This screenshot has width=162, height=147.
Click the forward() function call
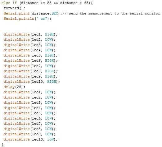point(14,8)
